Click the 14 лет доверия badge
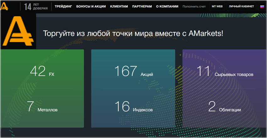The height and width of the screenshot is (138, 267). coord(36,7)
